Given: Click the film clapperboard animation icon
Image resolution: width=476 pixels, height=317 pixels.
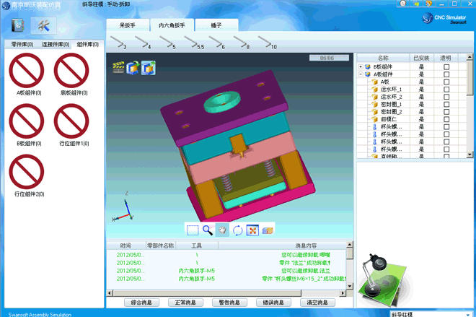Looking at the screenshot, I should [118, 68].
